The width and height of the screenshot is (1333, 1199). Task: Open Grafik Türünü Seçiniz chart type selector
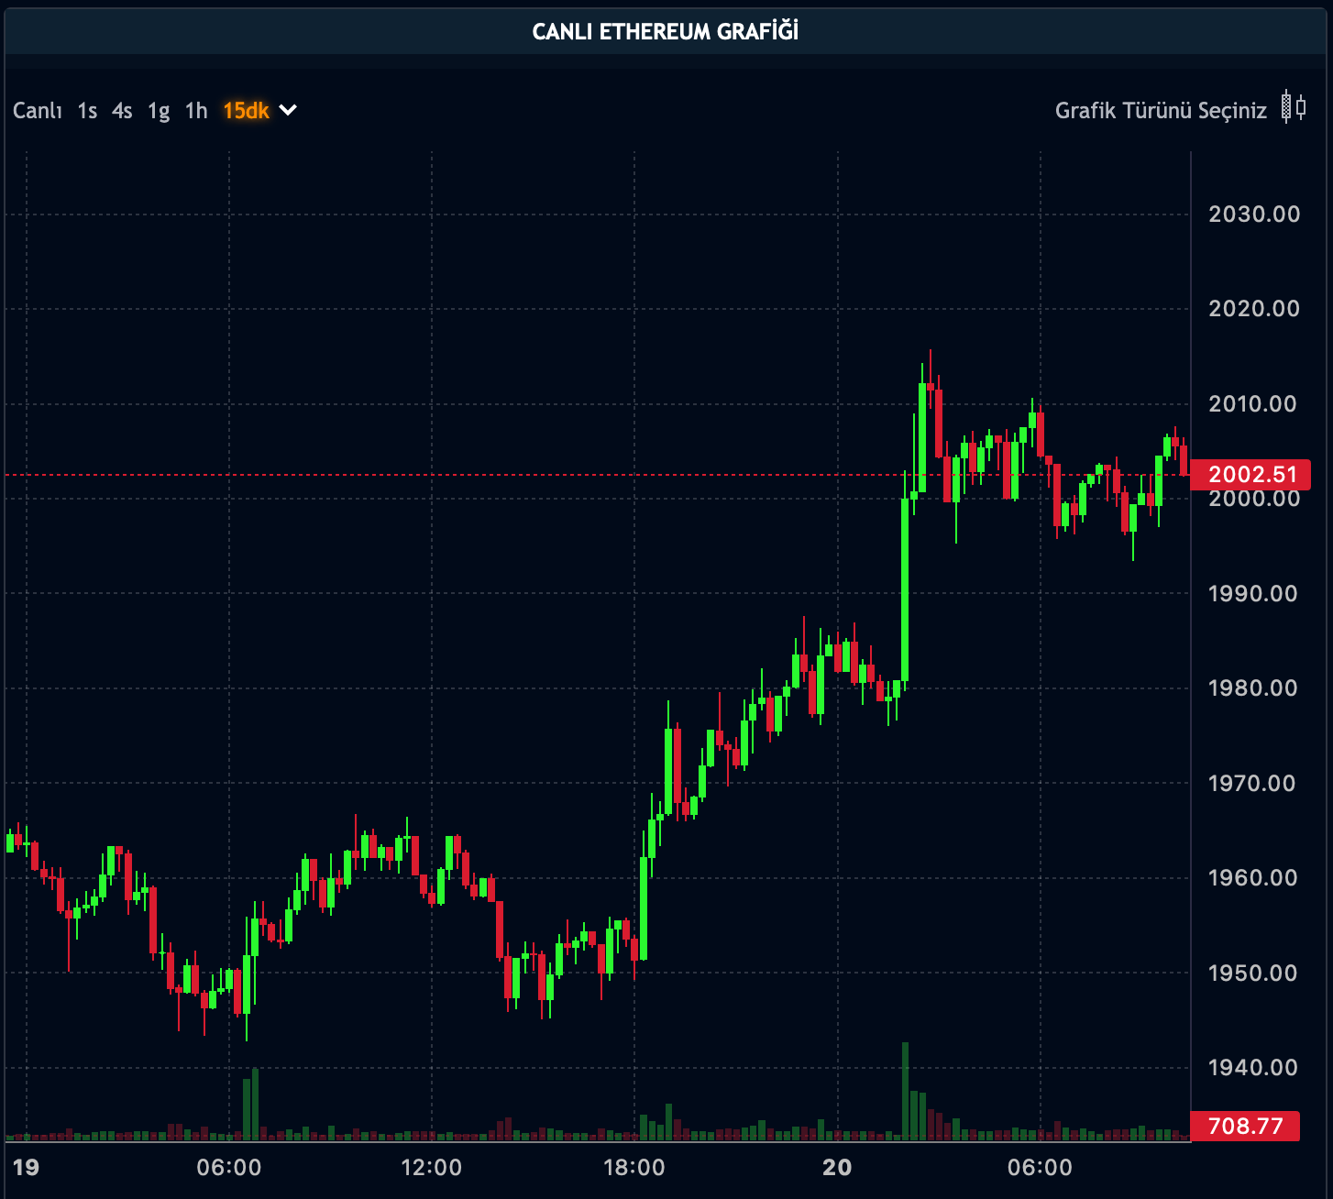pos(1161,111)
